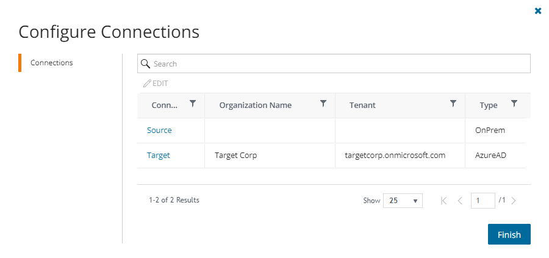The image size is (549, 258).
Task: Open the Source connection link
Action: click(x=159, y=131)
